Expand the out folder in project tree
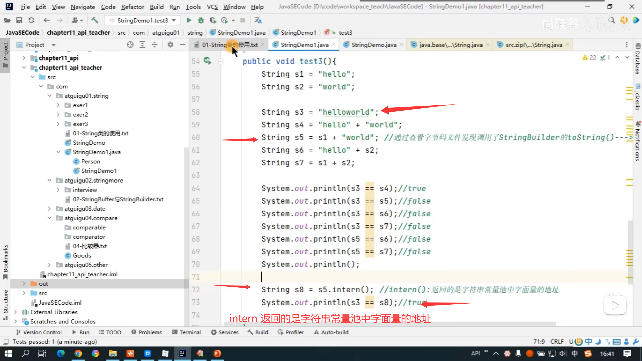Screen dimensions: 642x361 (x=24, y=284)
